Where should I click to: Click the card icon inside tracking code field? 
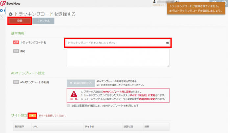[168, 43]
